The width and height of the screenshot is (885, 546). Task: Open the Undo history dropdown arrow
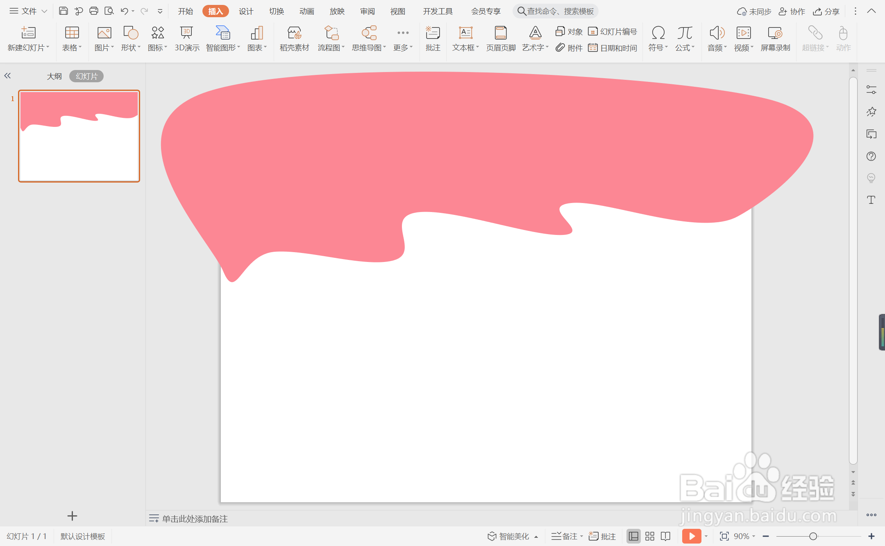point(133,11)
